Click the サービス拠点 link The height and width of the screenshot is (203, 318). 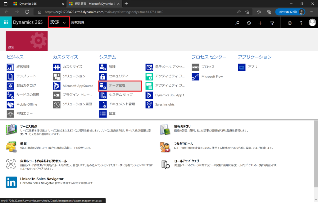coord(29,126)
